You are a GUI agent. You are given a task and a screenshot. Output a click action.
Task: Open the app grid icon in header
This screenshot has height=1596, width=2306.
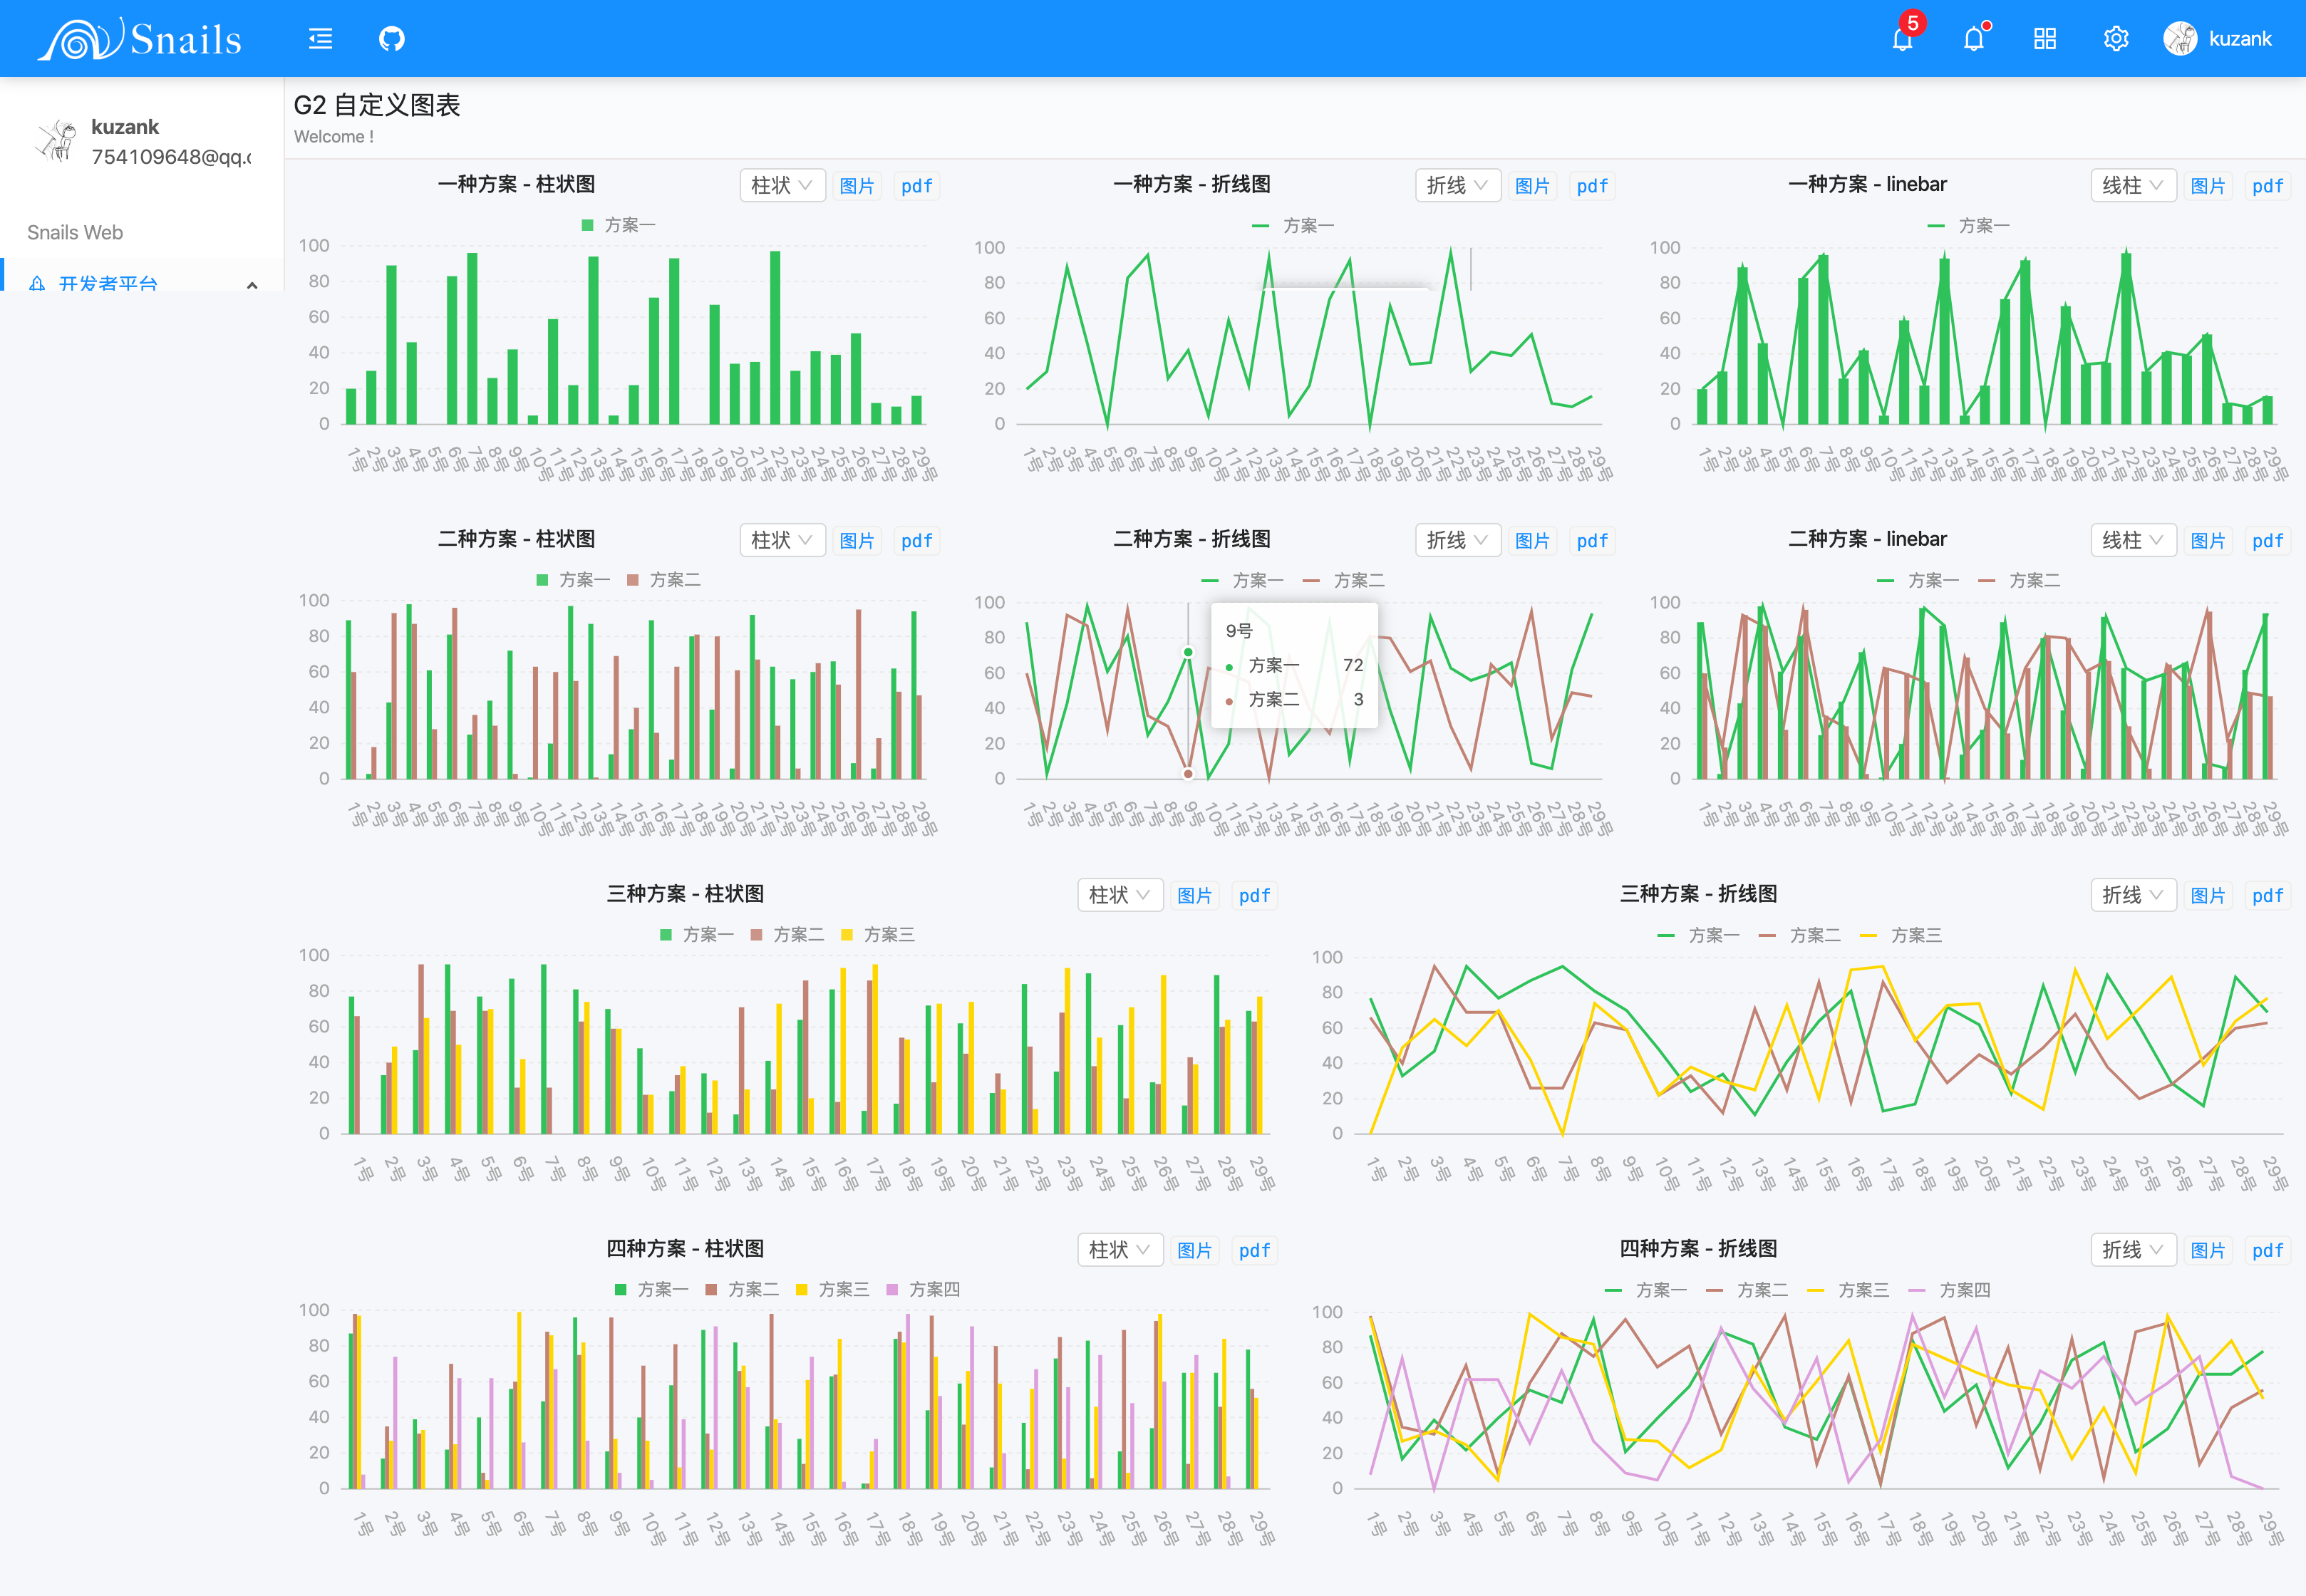[x=2044, y=39]
